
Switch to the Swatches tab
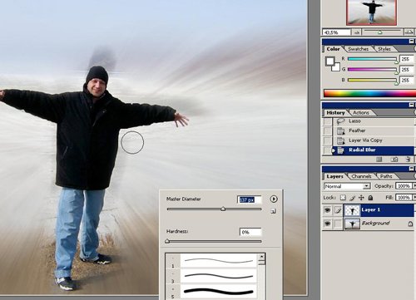358,49
